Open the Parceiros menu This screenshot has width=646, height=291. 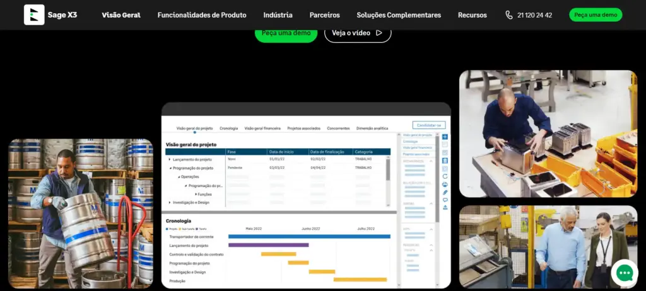pyautogui.click(x=325, y=15)
